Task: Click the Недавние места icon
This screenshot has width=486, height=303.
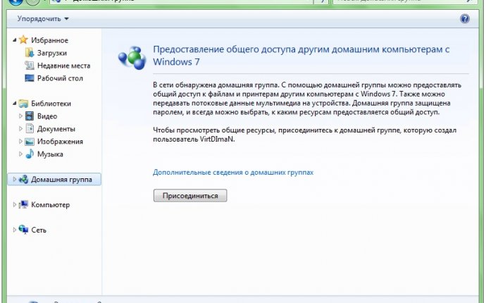Action: pyautogui.click(x=30, y=66)
